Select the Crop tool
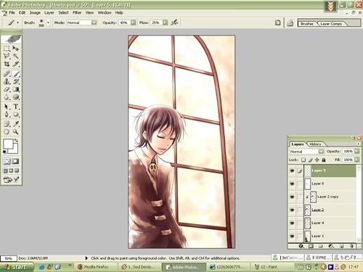 (x=7, y=64)
